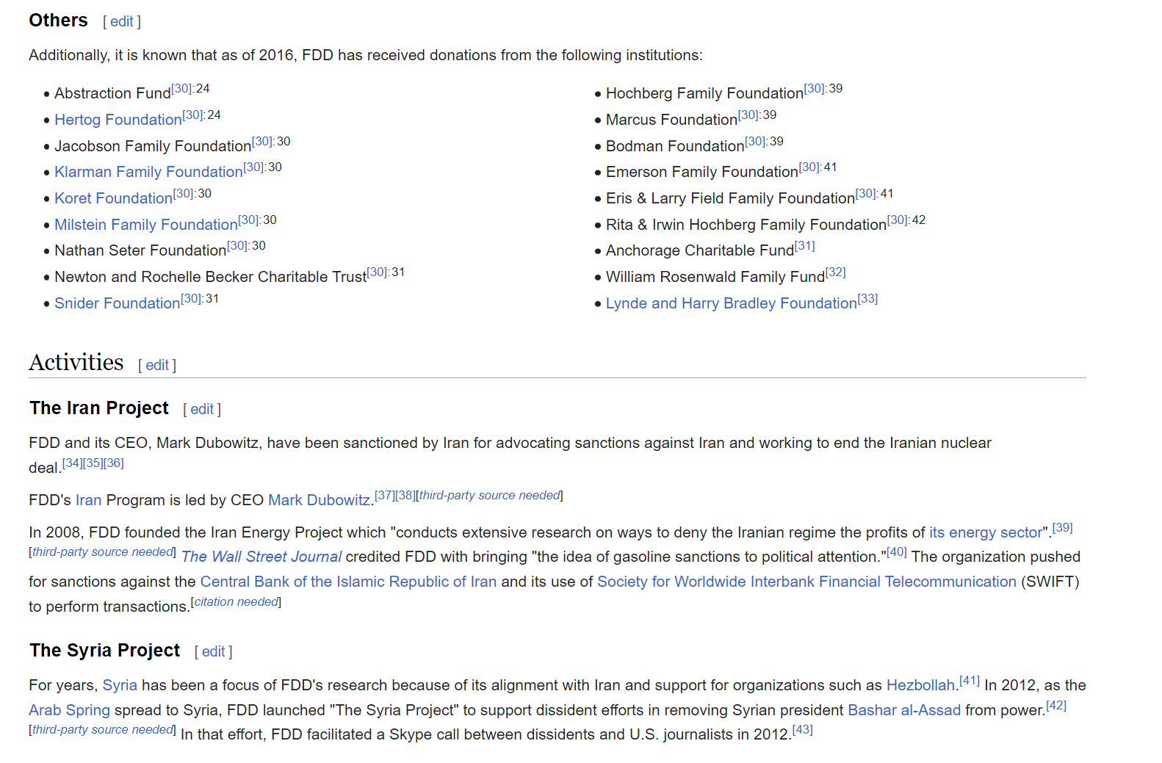The width and height of the screenshot is (1162, 763).
Task: Open the Koret Foundation link
Action: [113, 198]
